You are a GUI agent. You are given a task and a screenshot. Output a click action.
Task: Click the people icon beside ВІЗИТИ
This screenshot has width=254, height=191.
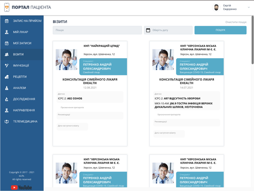[6, 54]
